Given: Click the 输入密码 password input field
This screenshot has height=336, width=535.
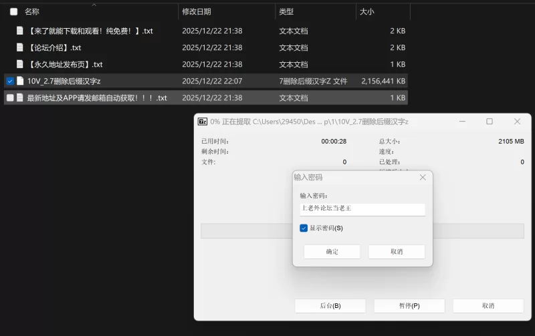Looking at the screenshot, I should pyautogui.click(x=362, y=208).
